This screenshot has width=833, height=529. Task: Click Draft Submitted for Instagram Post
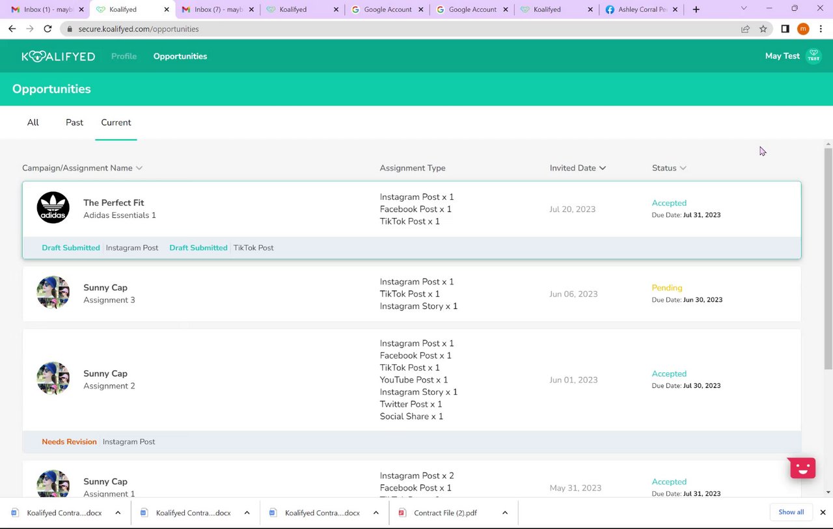(71, 248)
